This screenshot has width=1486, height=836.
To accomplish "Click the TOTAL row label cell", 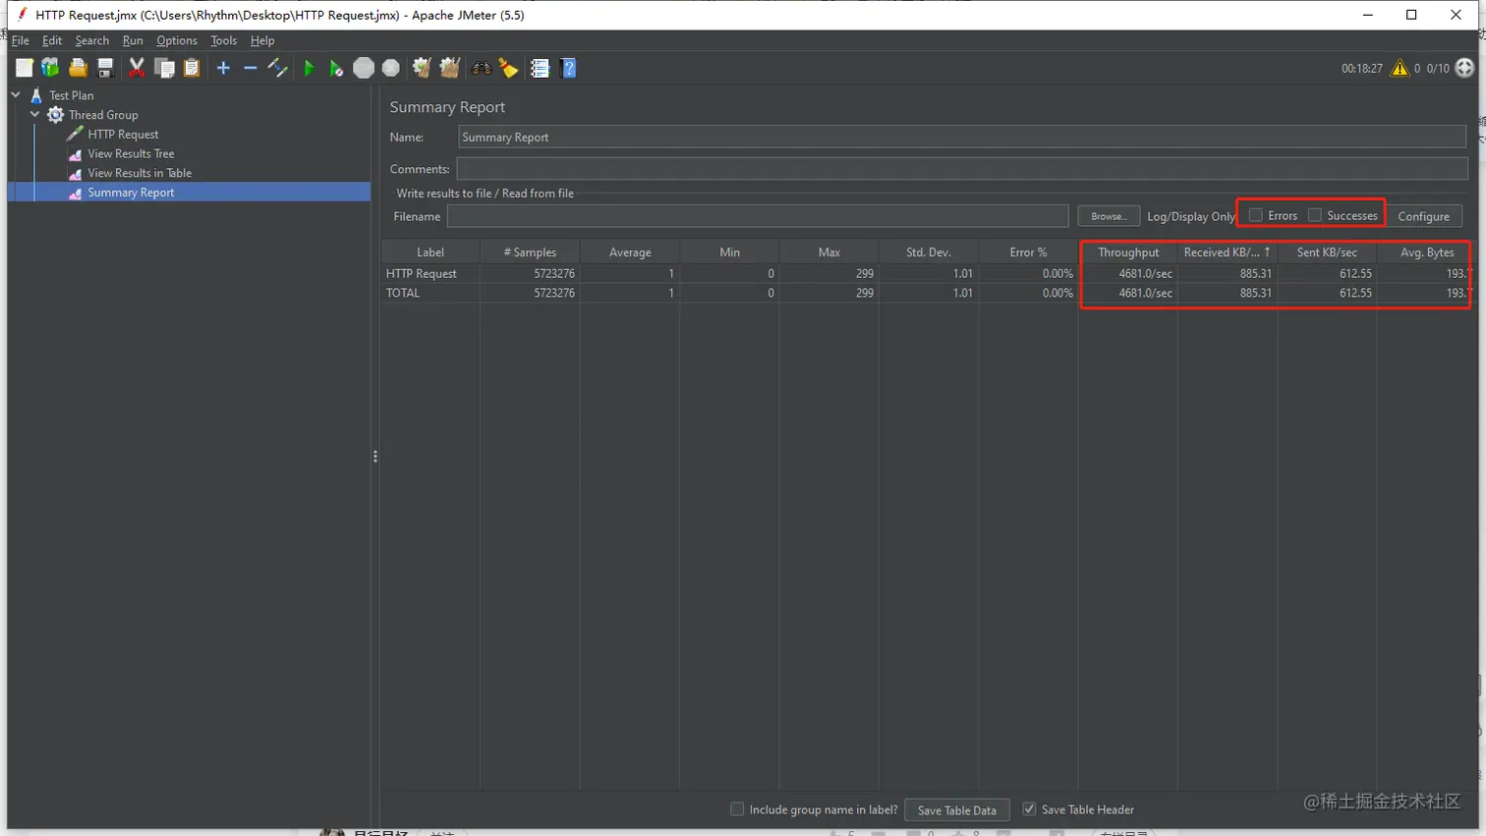I will pyautogui.click(x=430, y=293).
